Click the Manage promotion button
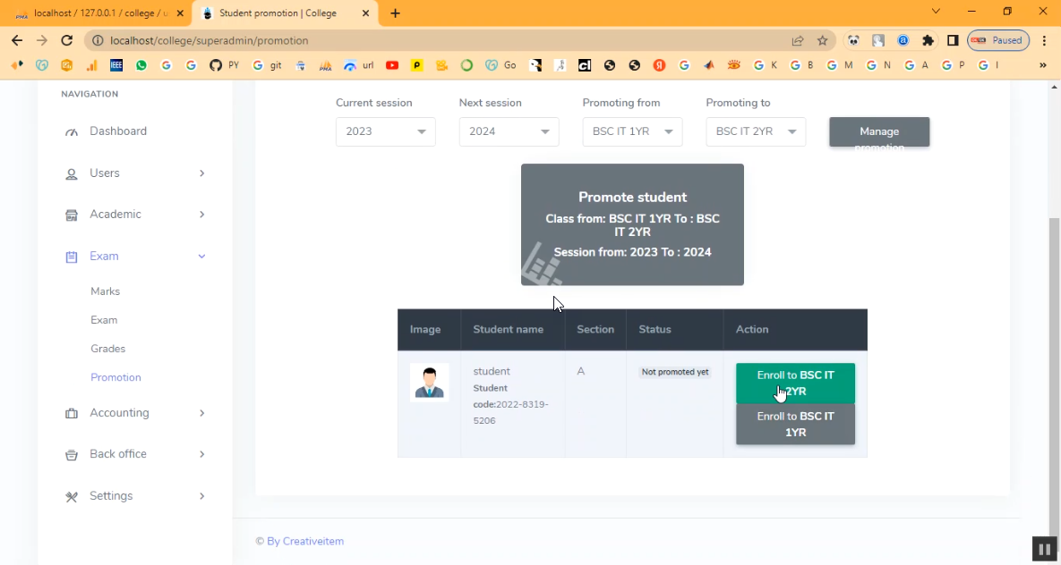Screen dimensions: 1061x565 pos(879,132)
